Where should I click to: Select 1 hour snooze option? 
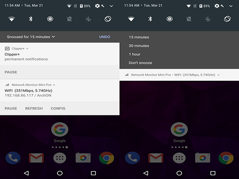(135, 54)
